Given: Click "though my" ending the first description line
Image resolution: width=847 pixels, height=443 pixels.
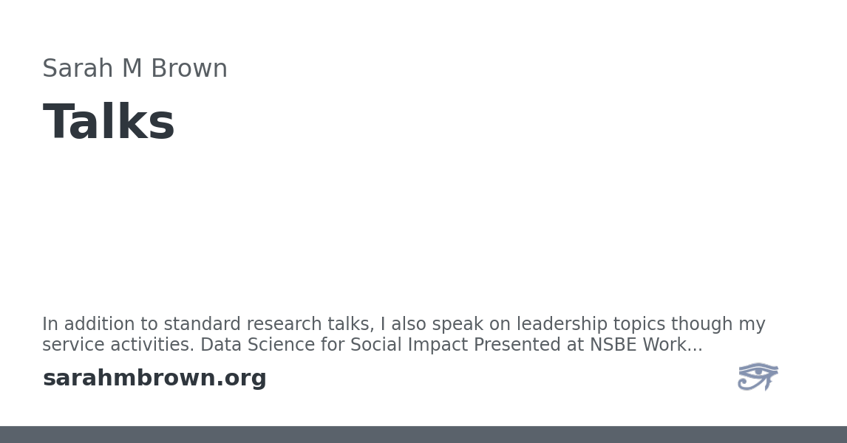Looking at the screenshot, I should (x=718, y=325).
